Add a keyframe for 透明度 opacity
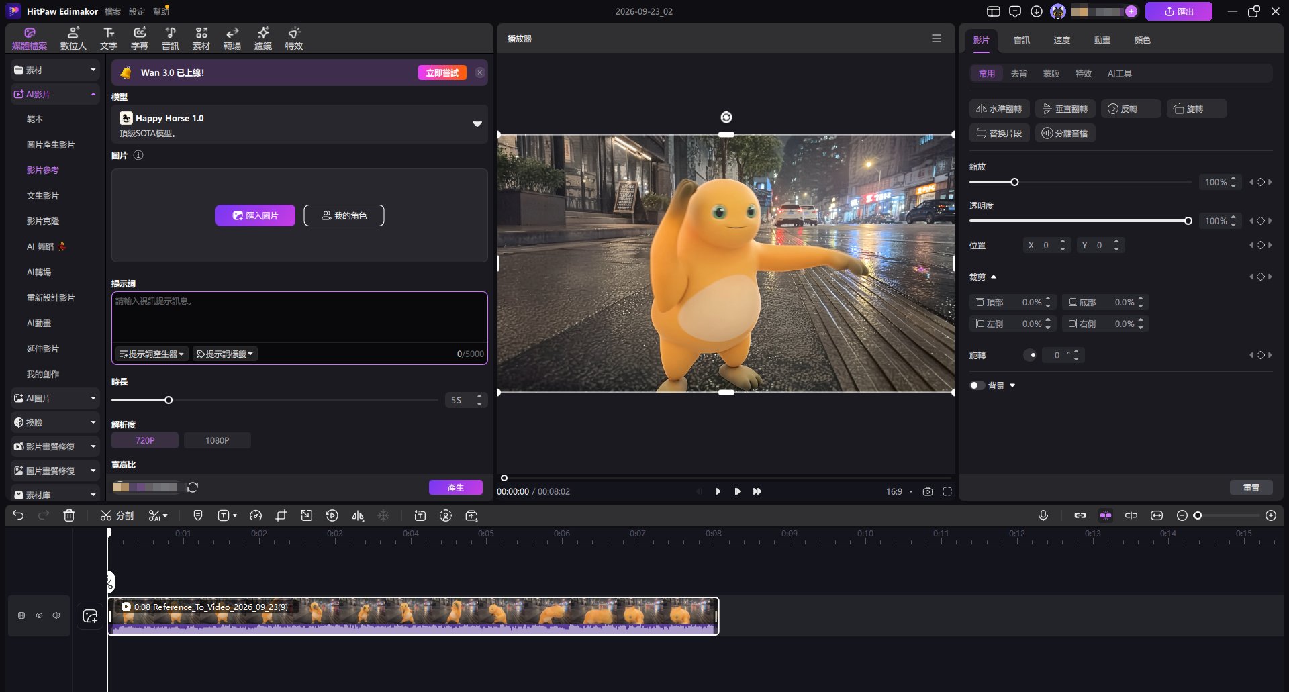Screen dimensions: 1289x692 coord(1261,221)
